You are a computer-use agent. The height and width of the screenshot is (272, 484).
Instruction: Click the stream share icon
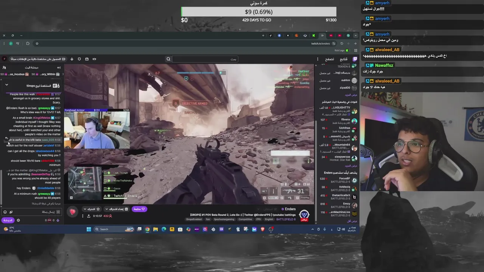[x=89, y=216]
